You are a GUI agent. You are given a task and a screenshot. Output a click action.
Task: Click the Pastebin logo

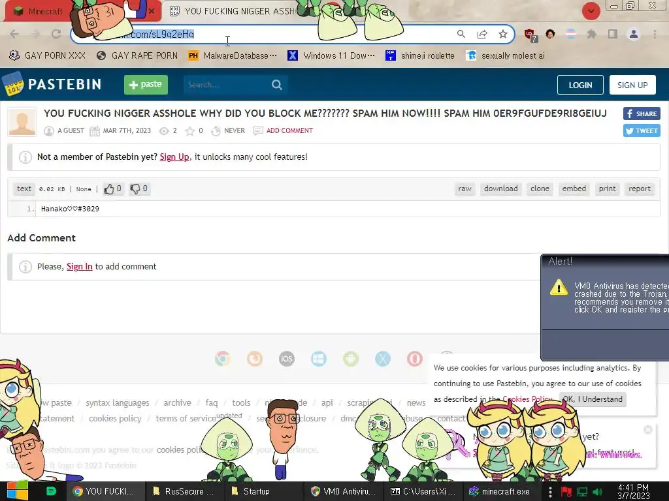point(52,84)
